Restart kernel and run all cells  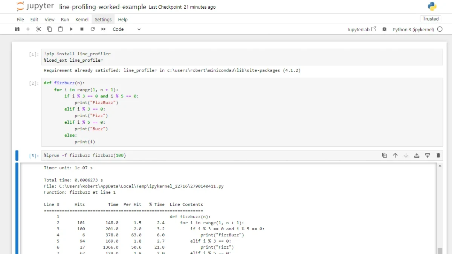(104, 29)
